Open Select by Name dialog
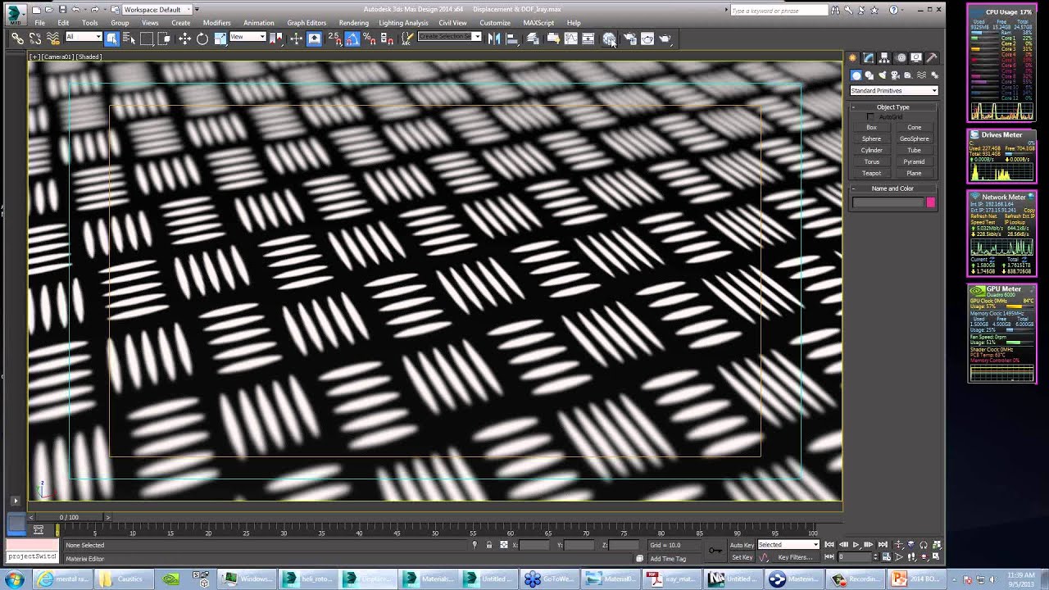 (129, 39)
